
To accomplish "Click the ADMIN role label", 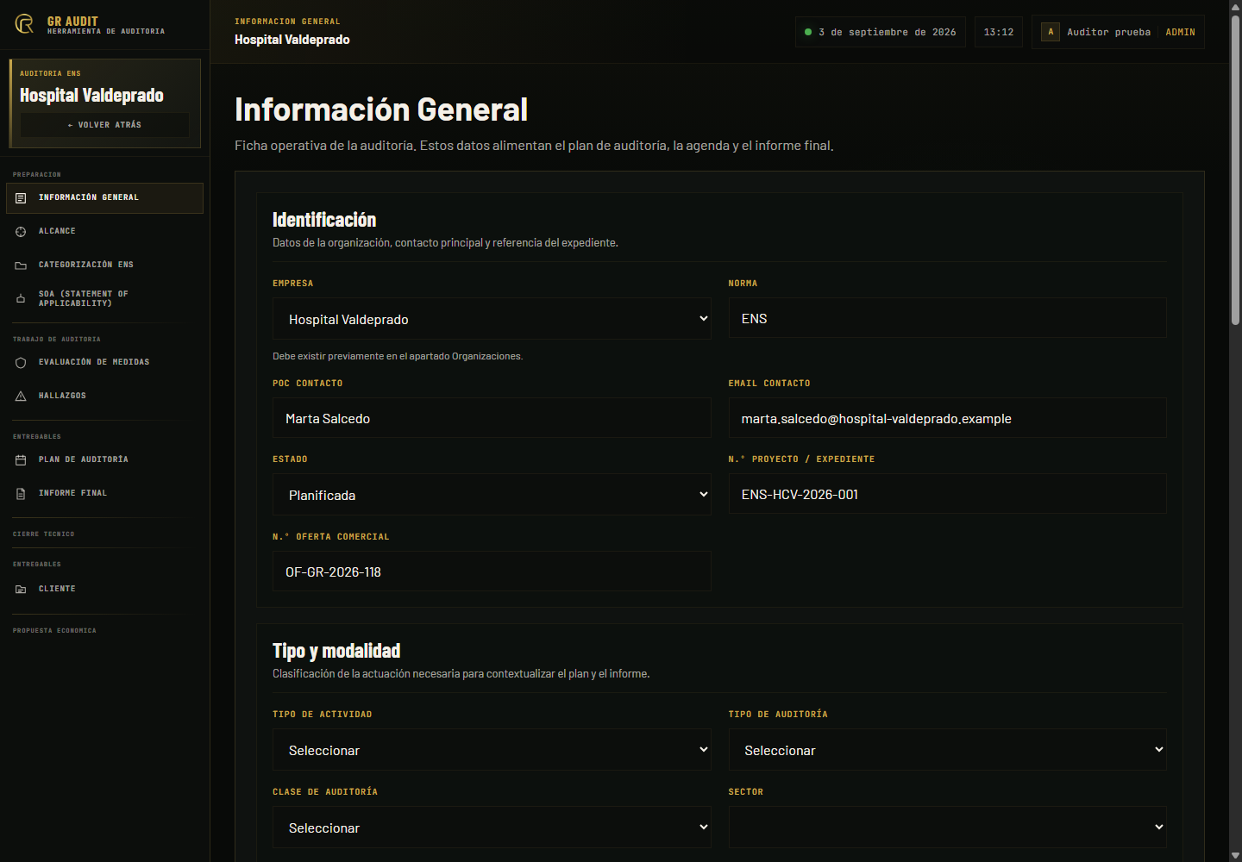I will (1180, 32).
